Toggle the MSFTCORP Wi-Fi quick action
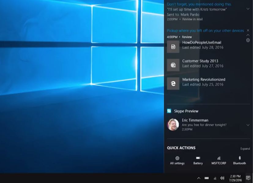 tap(219, 160)
